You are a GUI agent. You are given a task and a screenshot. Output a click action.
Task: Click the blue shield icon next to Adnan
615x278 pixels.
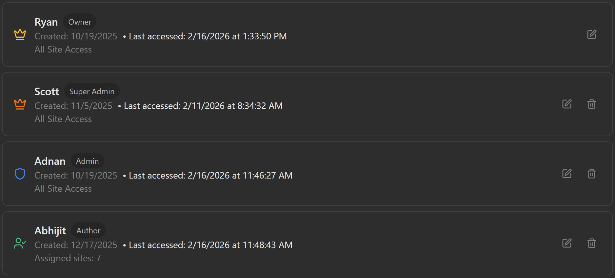tap(20, 174)
